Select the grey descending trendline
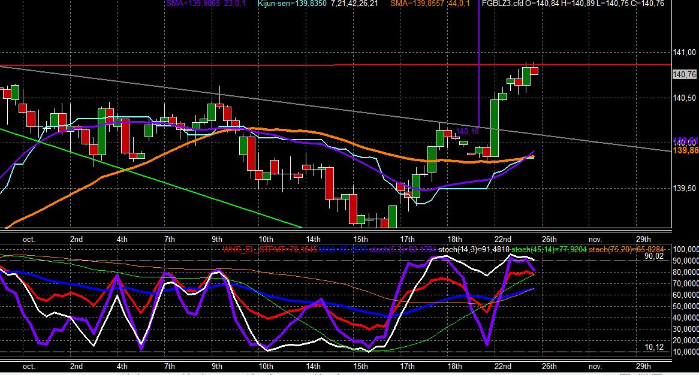This screenshot has height=375, width=699. 336,108
